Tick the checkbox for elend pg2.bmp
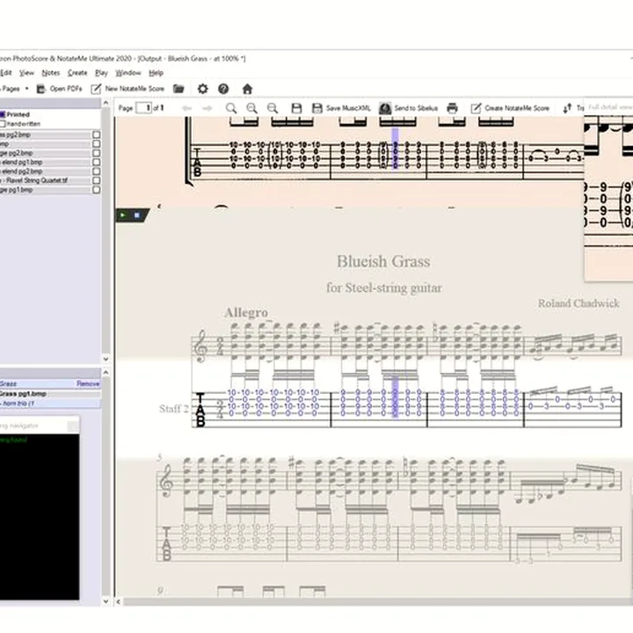Viewport: 633px width, 633px height. [x=96, y=171]
